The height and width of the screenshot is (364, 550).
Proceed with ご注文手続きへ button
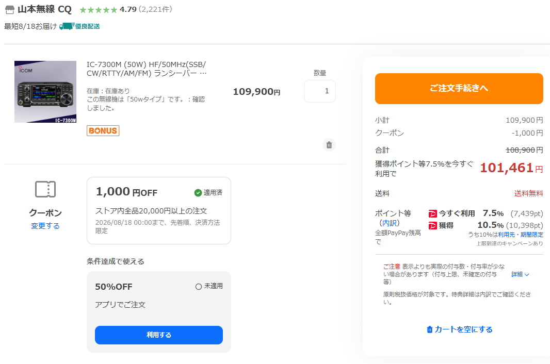coord(459,88)
